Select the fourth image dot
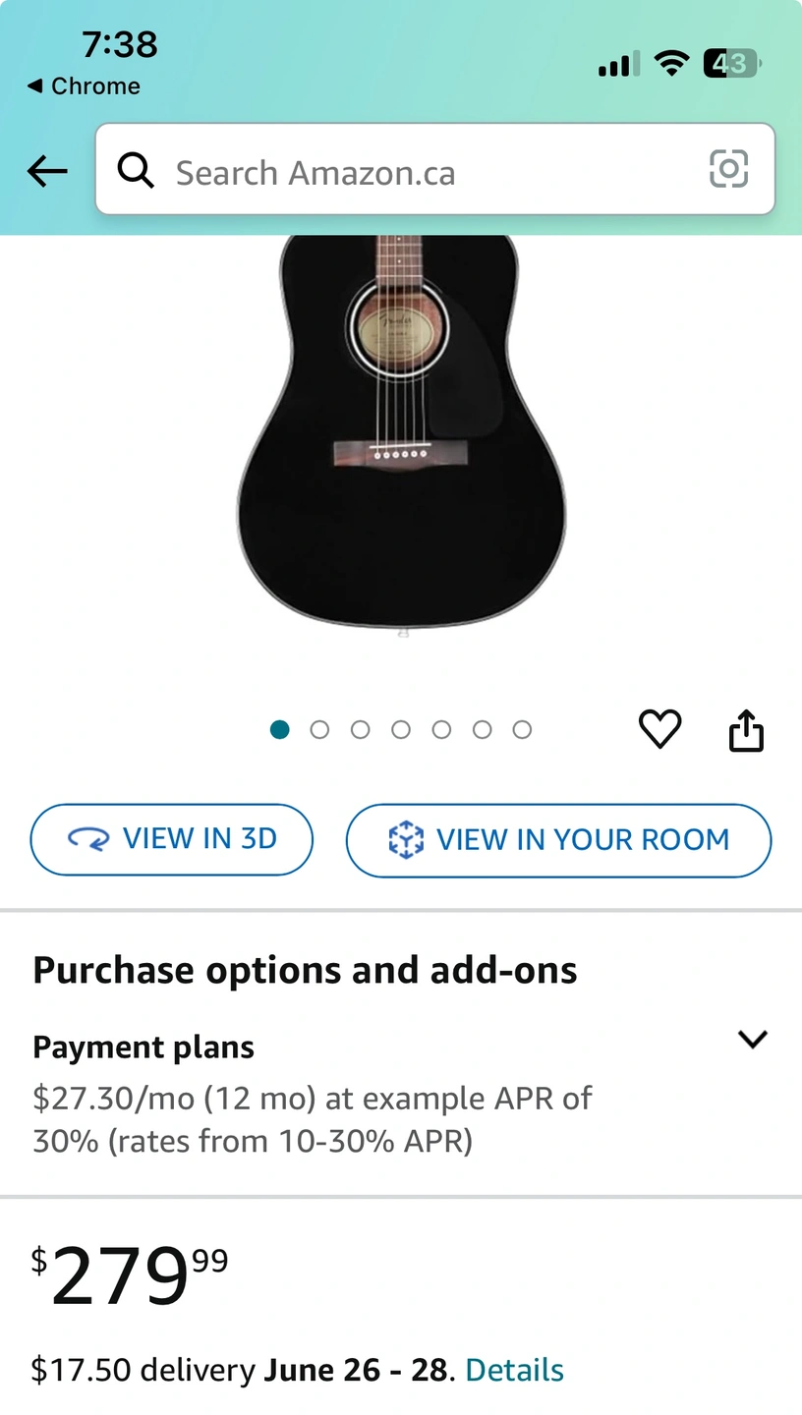 [401, 729]
